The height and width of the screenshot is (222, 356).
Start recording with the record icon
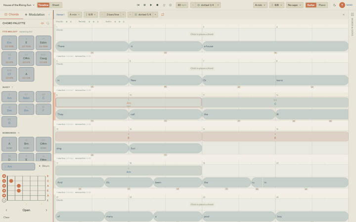click(157, 5)
